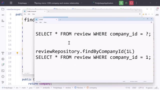Image resolution: width=160 pixels, height=90 pixels.
Task: Show hidden editor tabs chevron
Action: point(147,9)
